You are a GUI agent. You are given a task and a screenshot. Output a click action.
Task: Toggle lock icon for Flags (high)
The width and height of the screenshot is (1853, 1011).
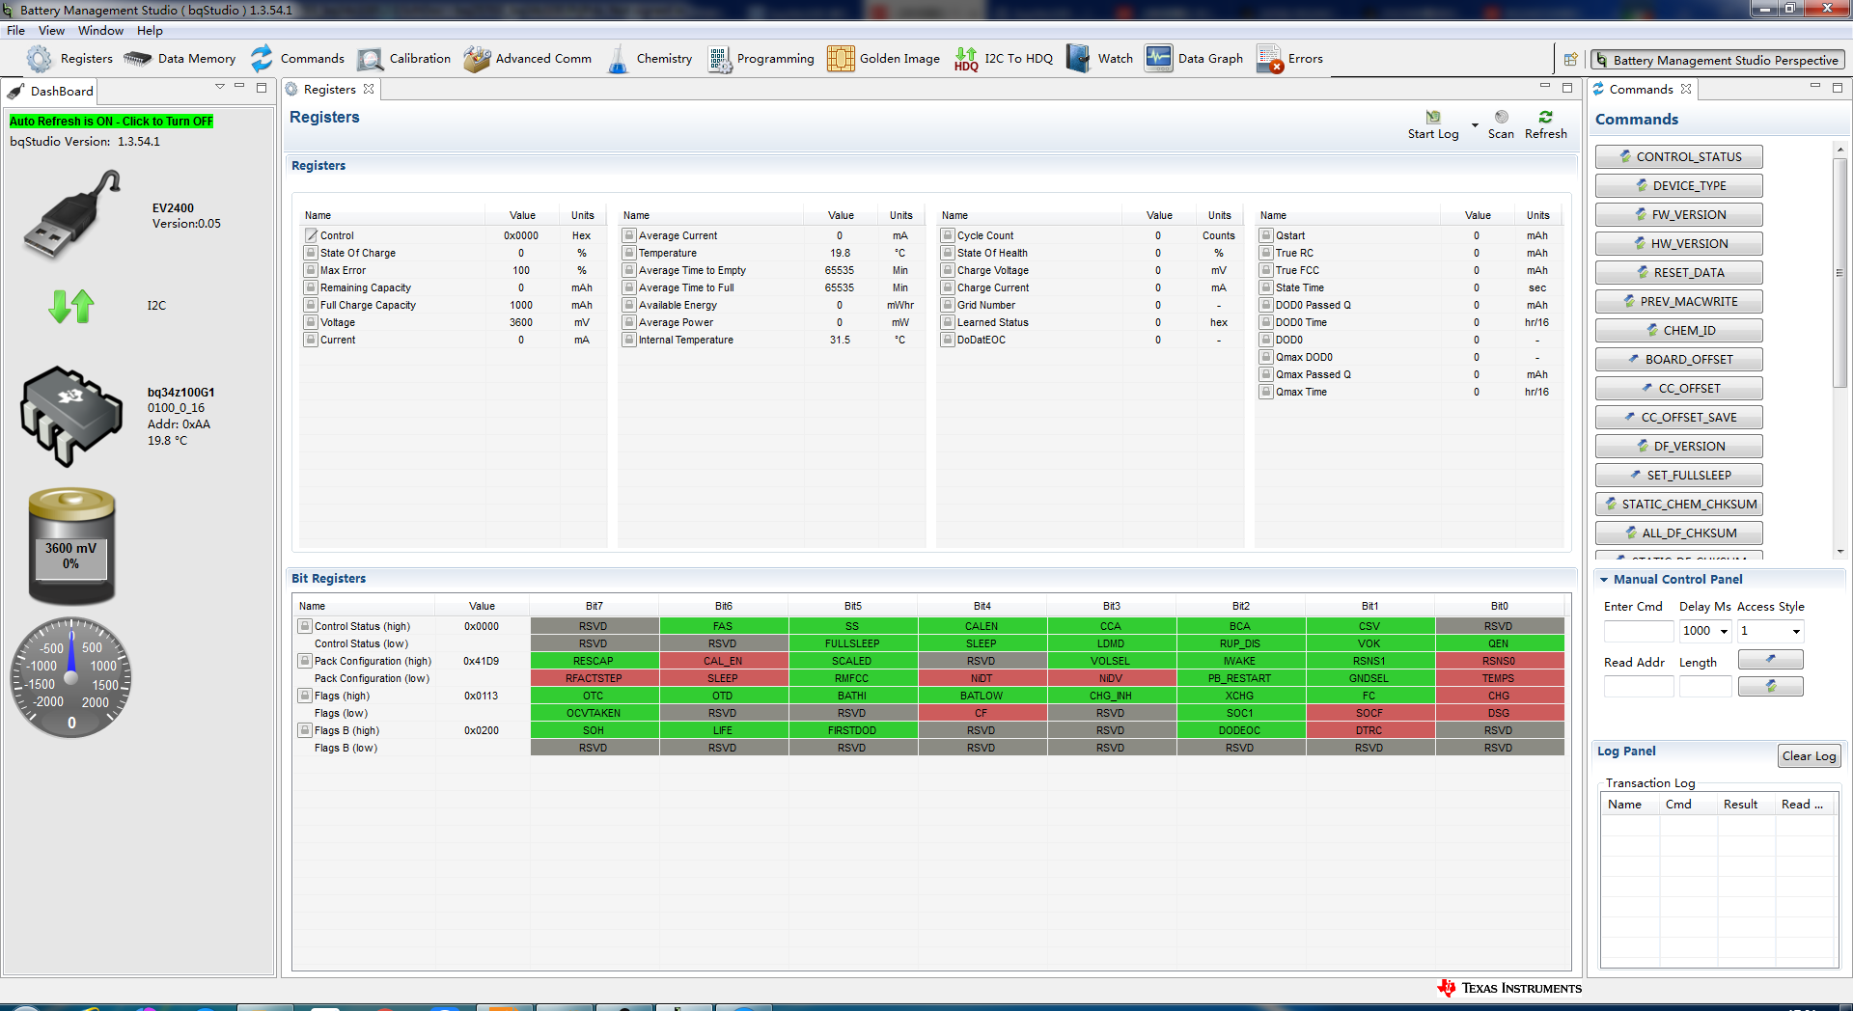pos(305,696)
